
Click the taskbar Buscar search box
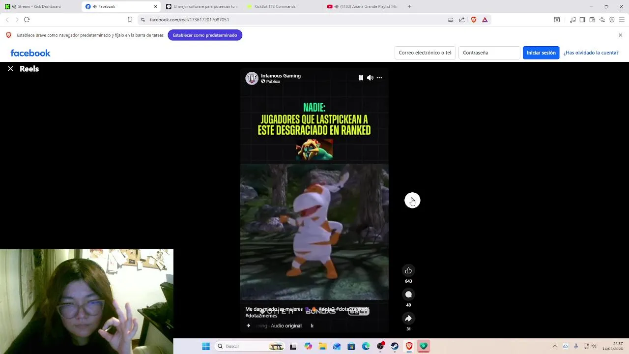coord(250,346)
